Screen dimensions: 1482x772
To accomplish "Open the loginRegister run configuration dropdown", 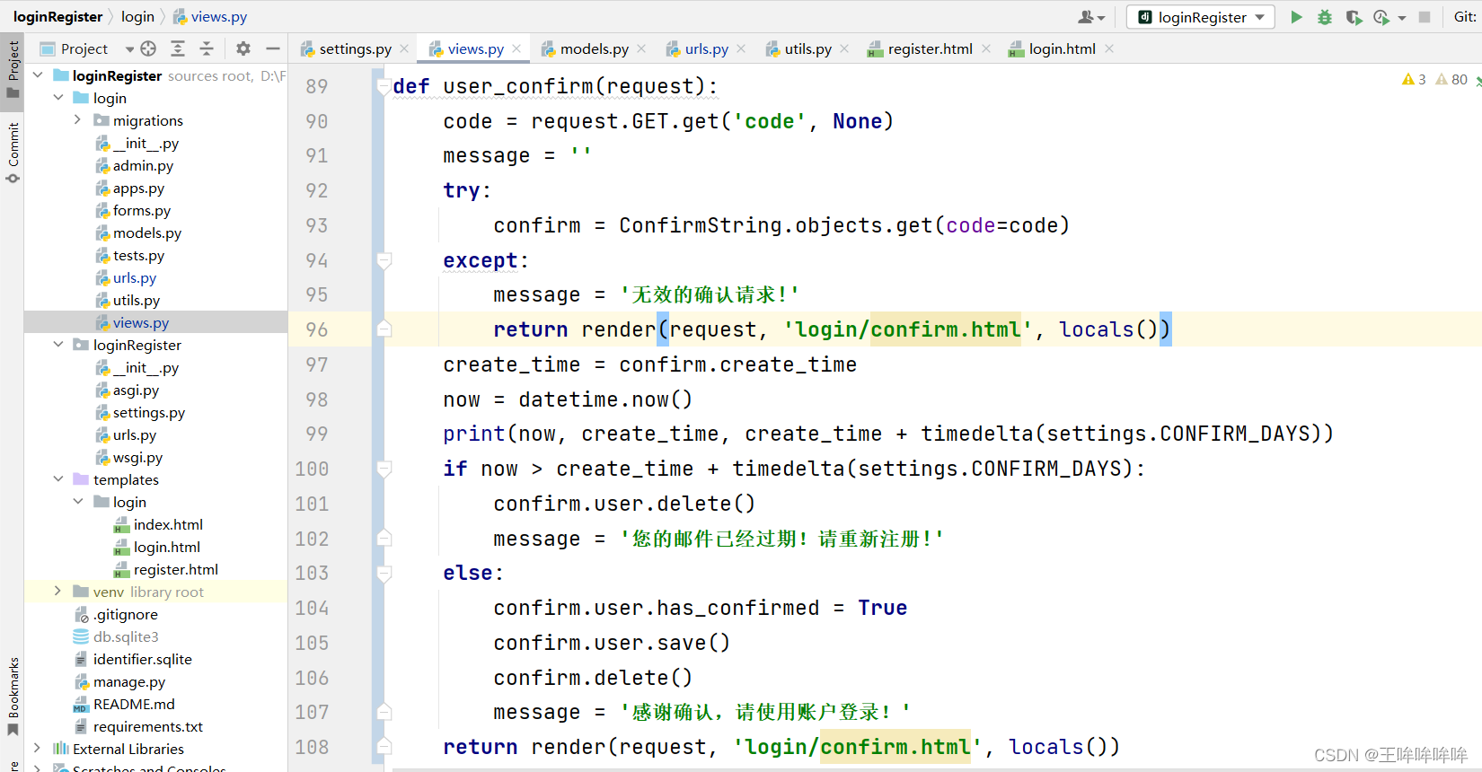I will [x=1201, y=17].
